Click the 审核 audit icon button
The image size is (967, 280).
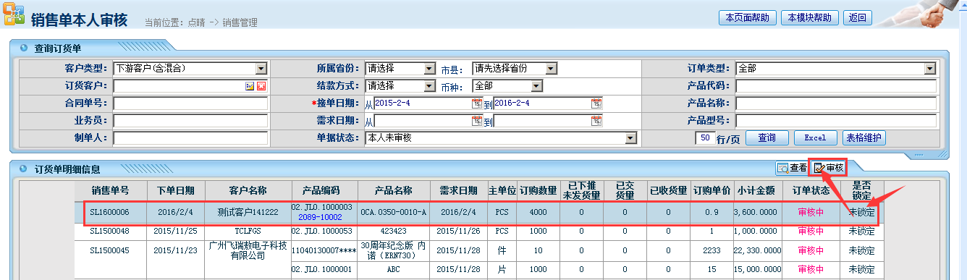click(828, 168)
